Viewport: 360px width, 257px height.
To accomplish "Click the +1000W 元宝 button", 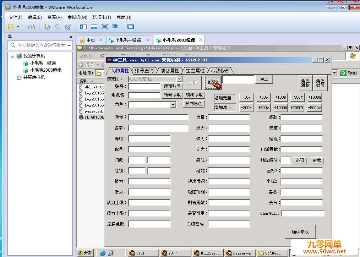I will click(x=314, y=97).
